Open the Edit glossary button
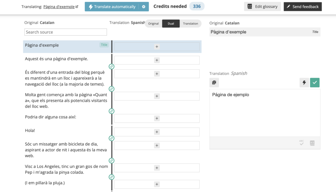Image resolution: width=336 pixels, height=192 pixels. point(262,7)
